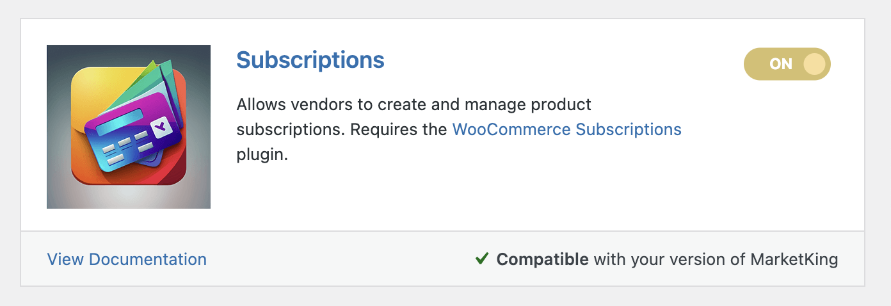Click the word 'plugin.' in description
This screenshot has width=891, height=306.
point(262,156)
